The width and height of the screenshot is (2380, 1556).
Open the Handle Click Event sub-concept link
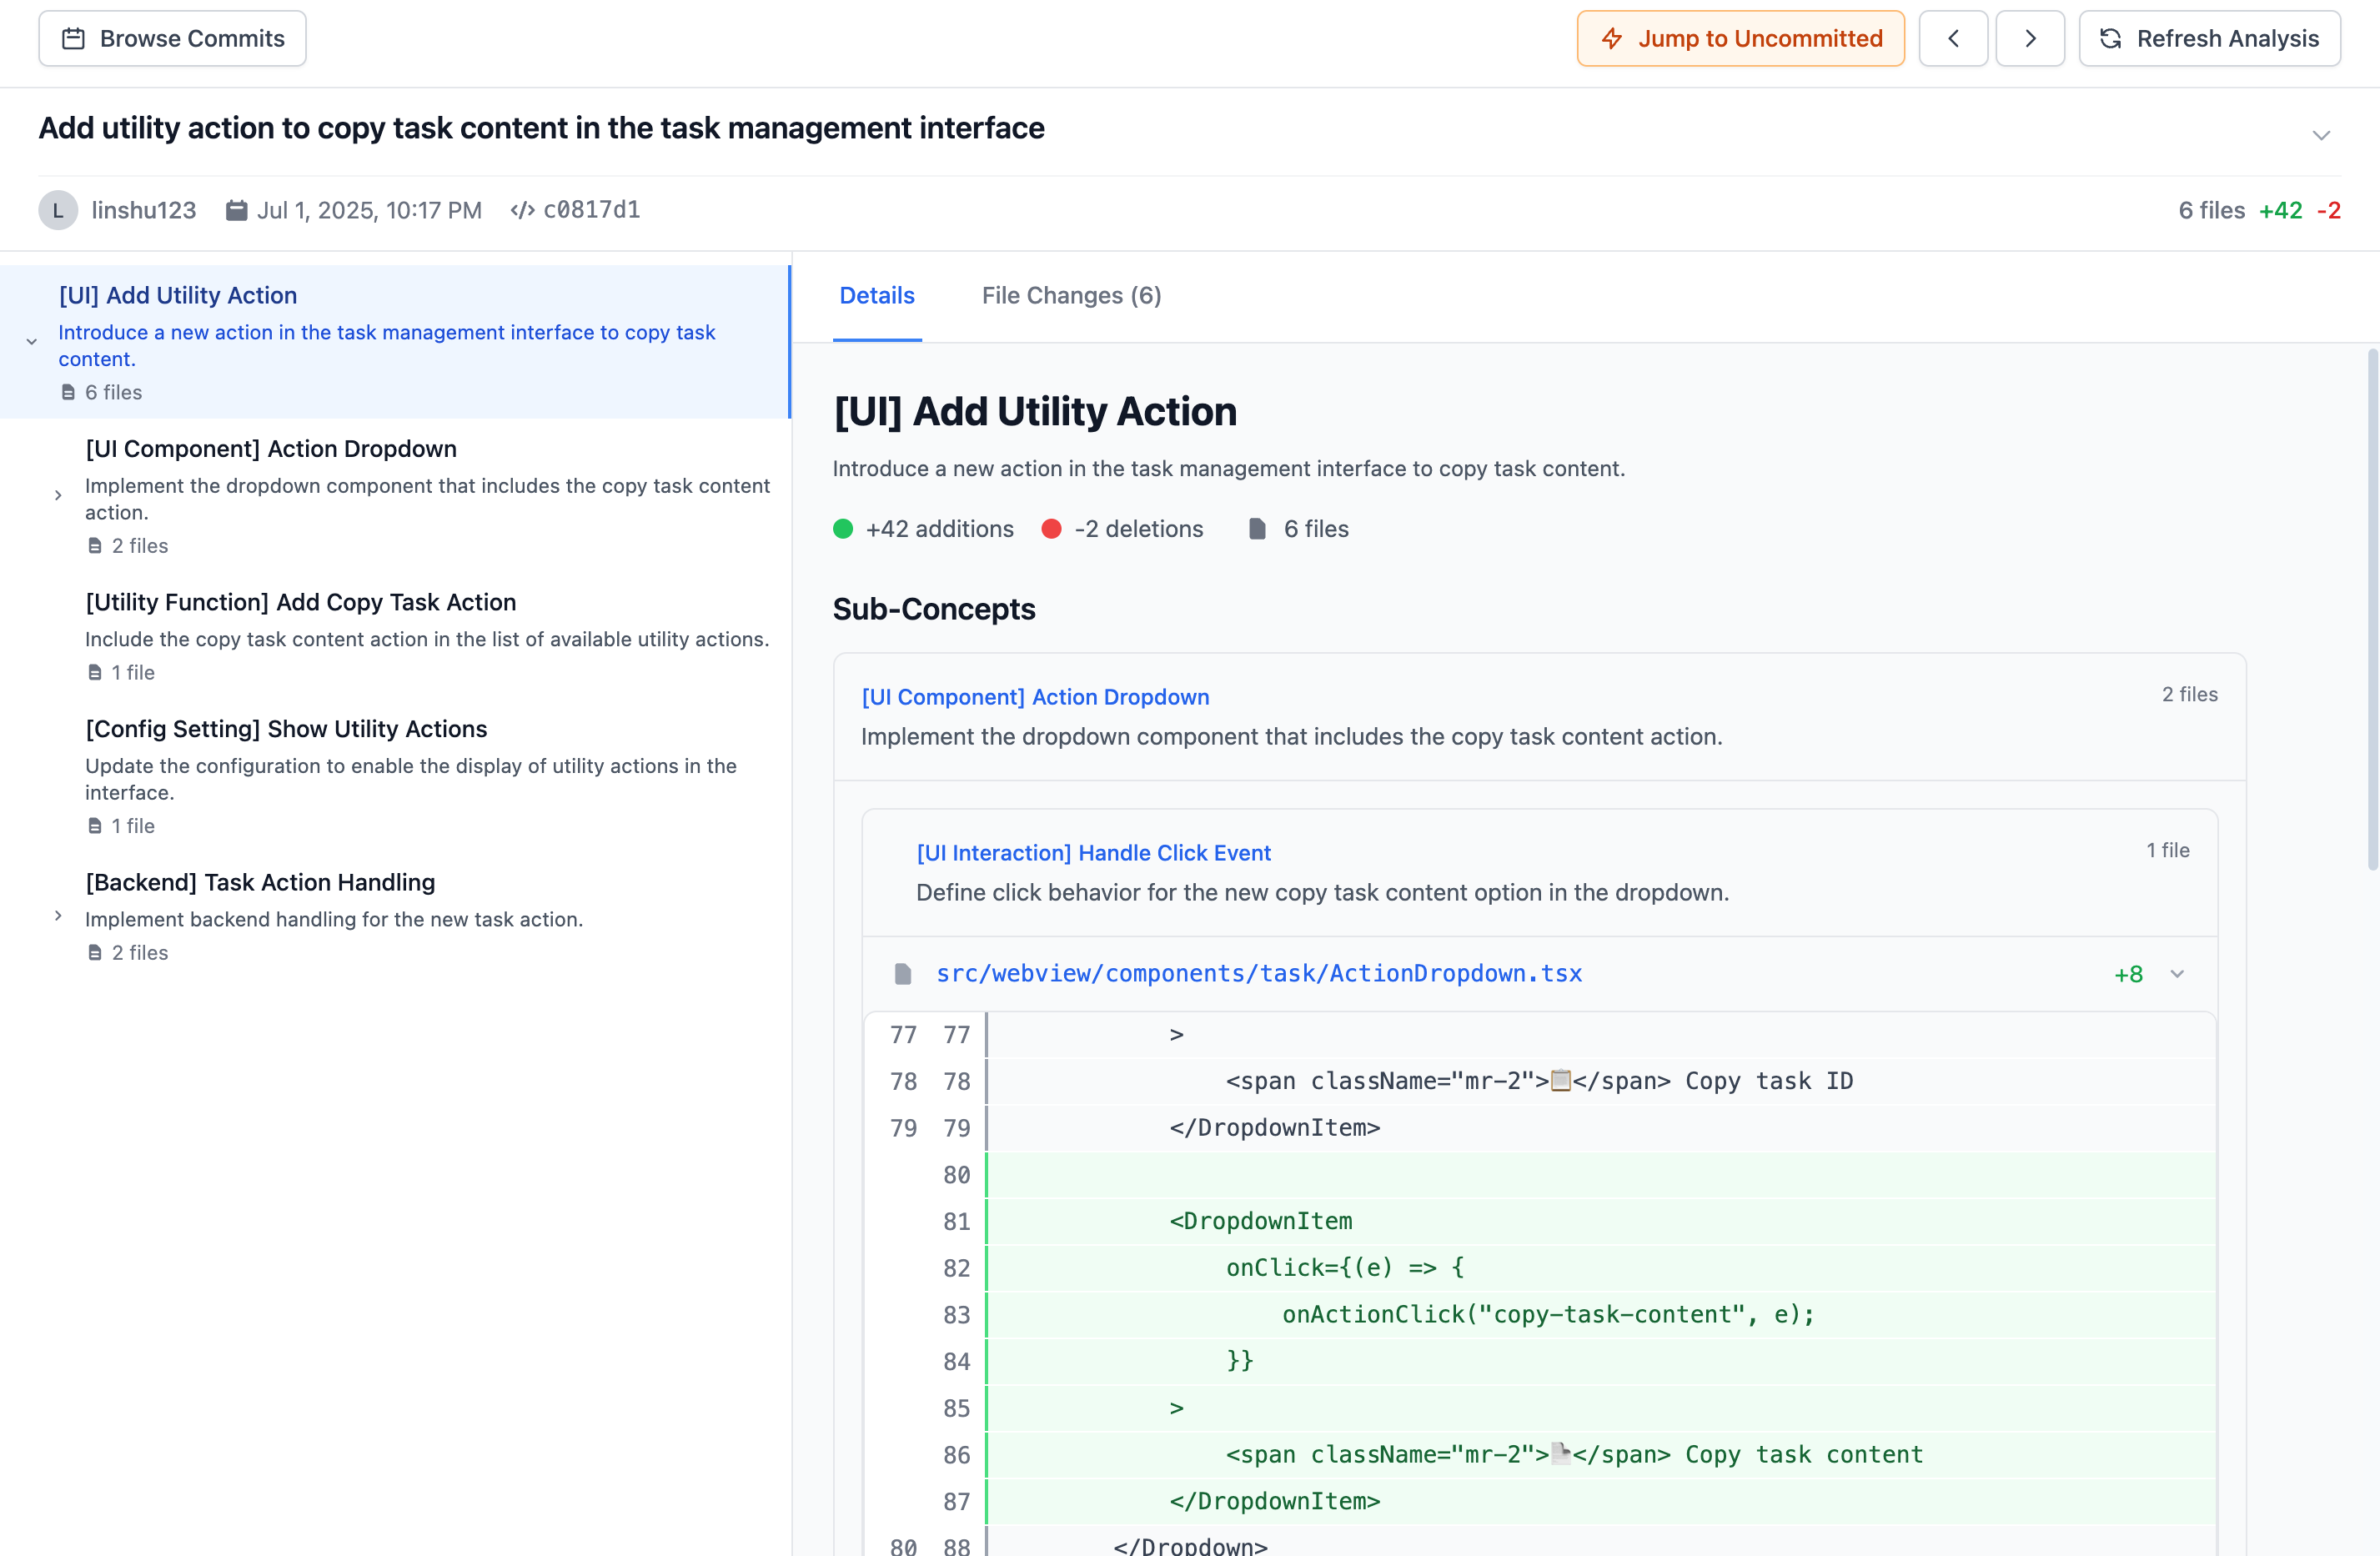pos(1093,853)
